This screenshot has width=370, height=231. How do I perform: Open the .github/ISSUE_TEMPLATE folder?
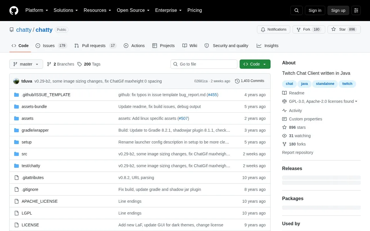46,95
